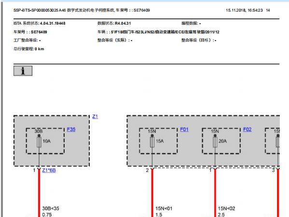Screen dimensions: 289x217
Task: Click the 2.5 wire gauge value
Action: [221, 215]
